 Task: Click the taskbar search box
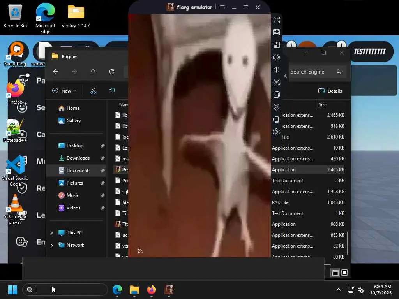coord(65,290)
